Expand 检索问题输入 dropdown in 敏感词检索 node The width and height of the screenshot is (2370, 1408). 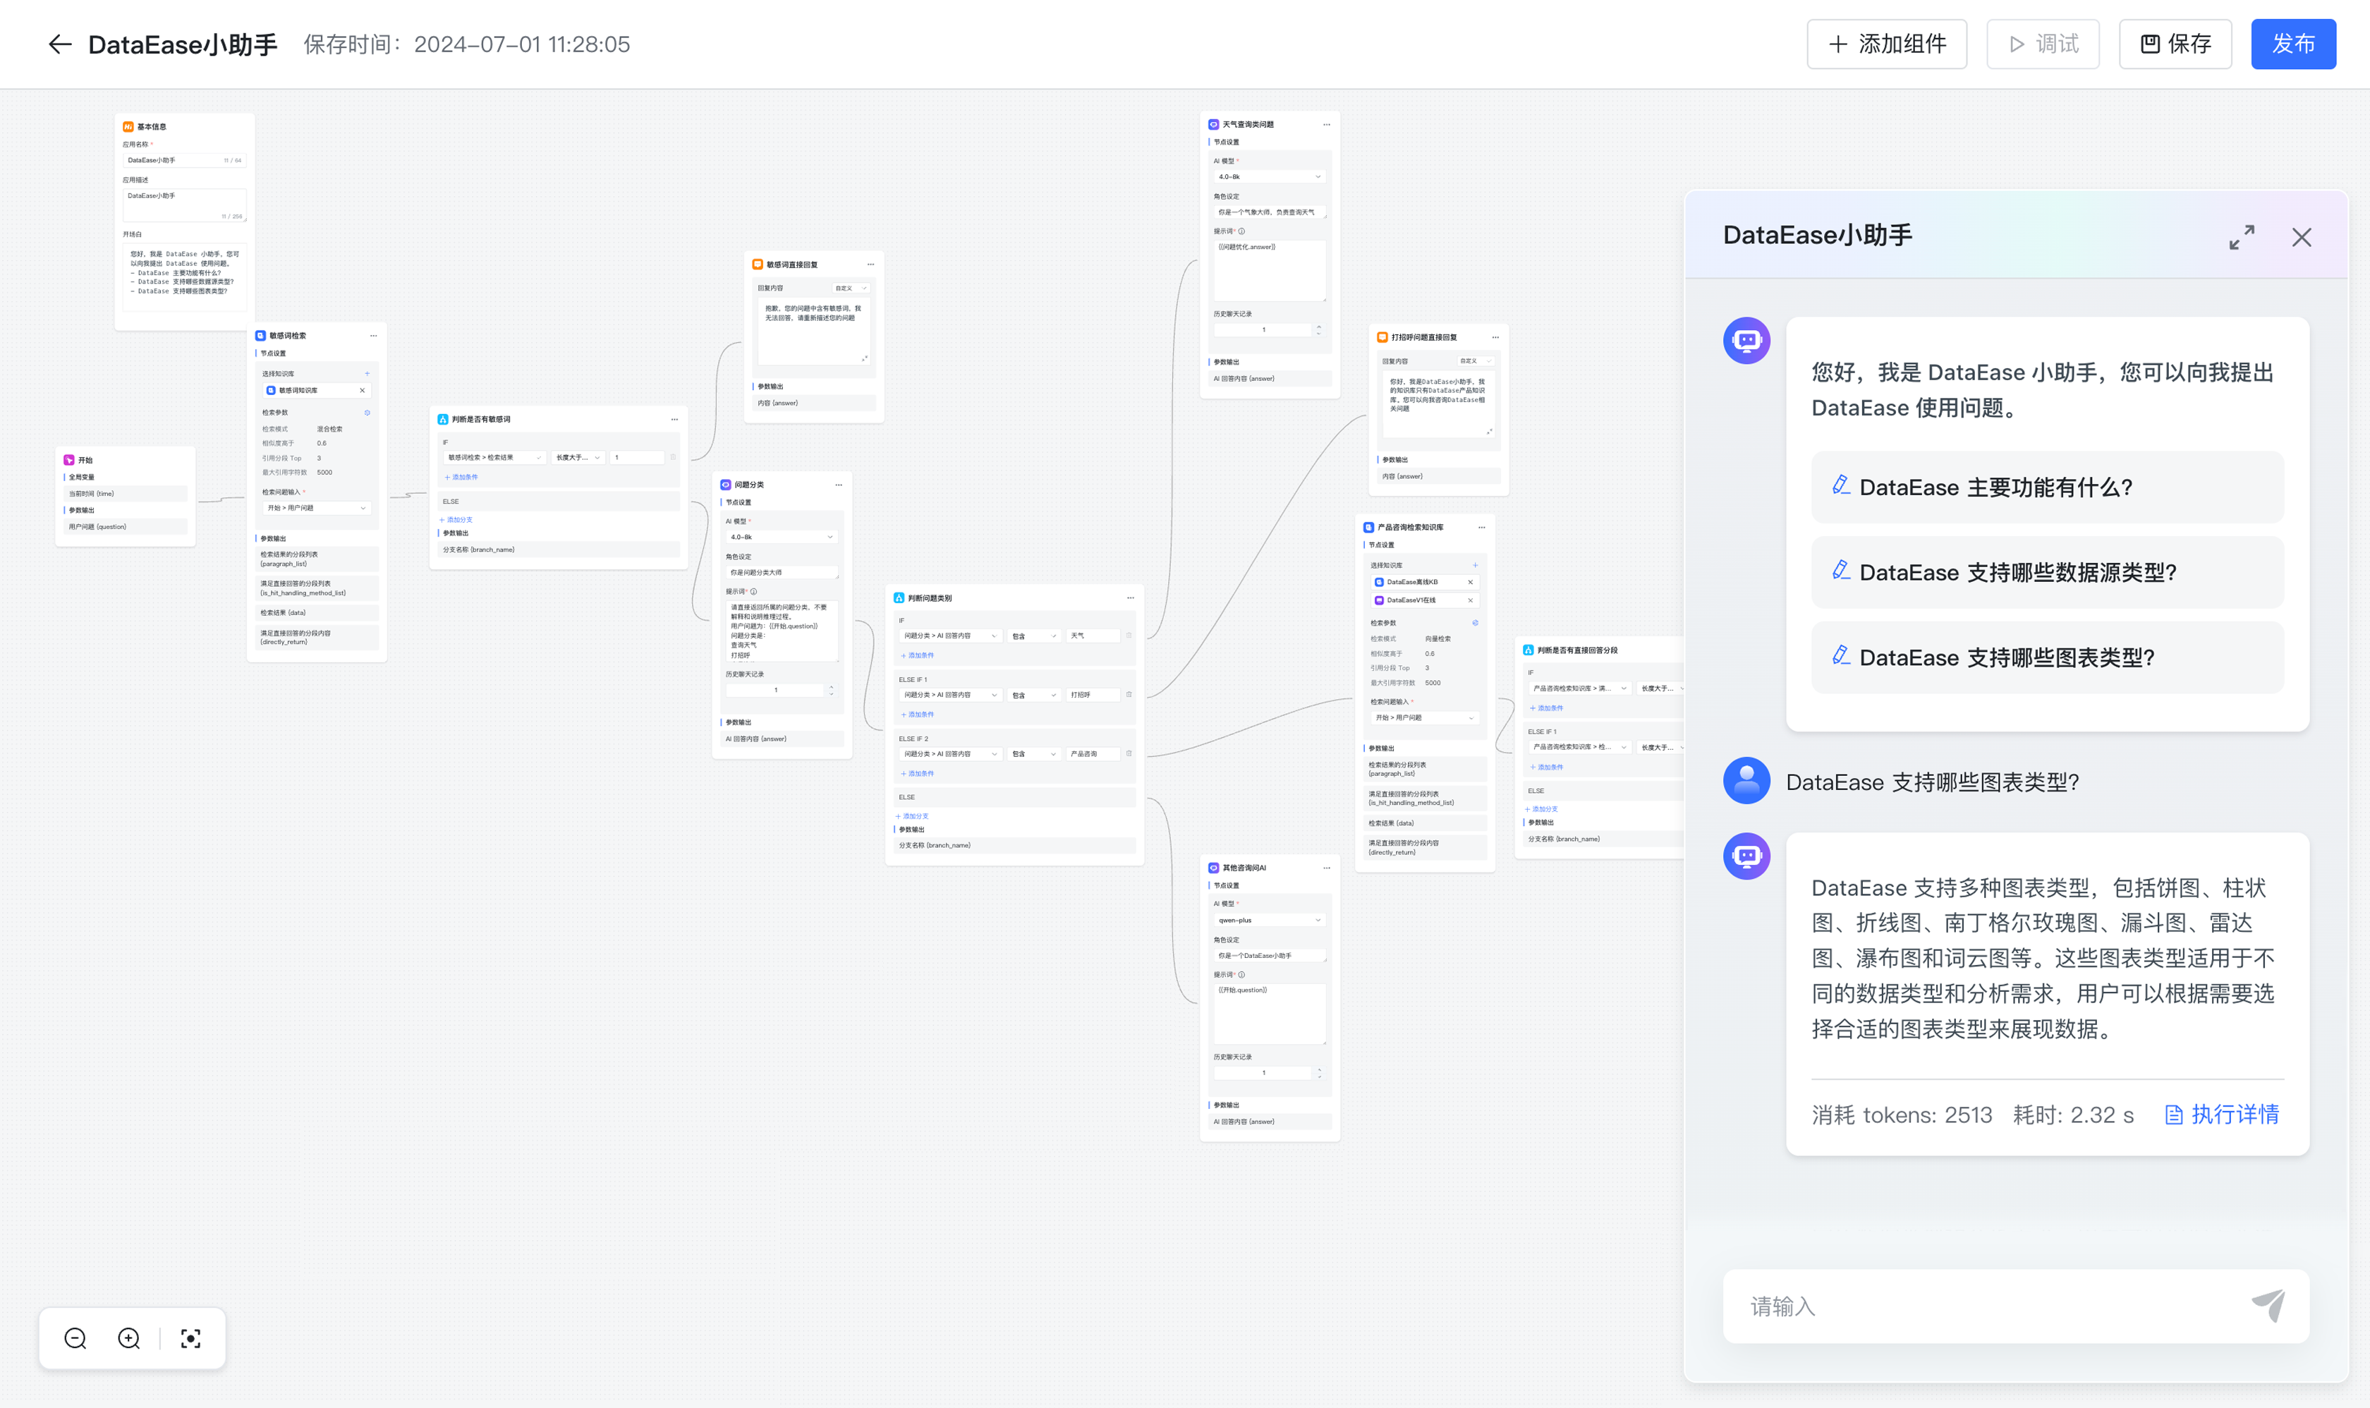tap(316, 508)
